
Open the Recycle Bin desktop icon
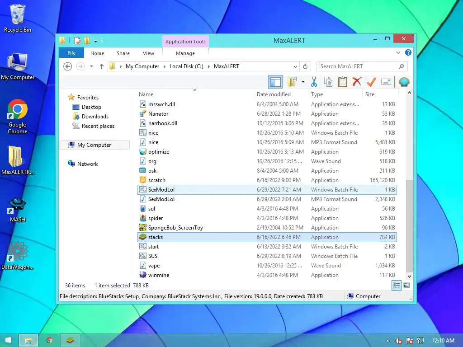pos(18,18)
